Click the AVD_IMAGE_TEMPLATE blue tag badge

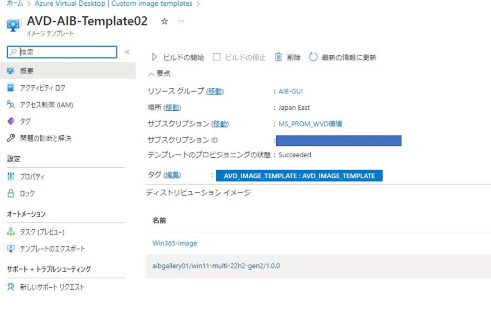(299, 176)
